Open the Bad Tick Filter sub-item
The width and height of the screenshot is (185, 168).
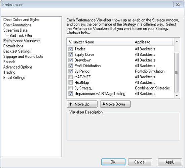pos(21,36)
